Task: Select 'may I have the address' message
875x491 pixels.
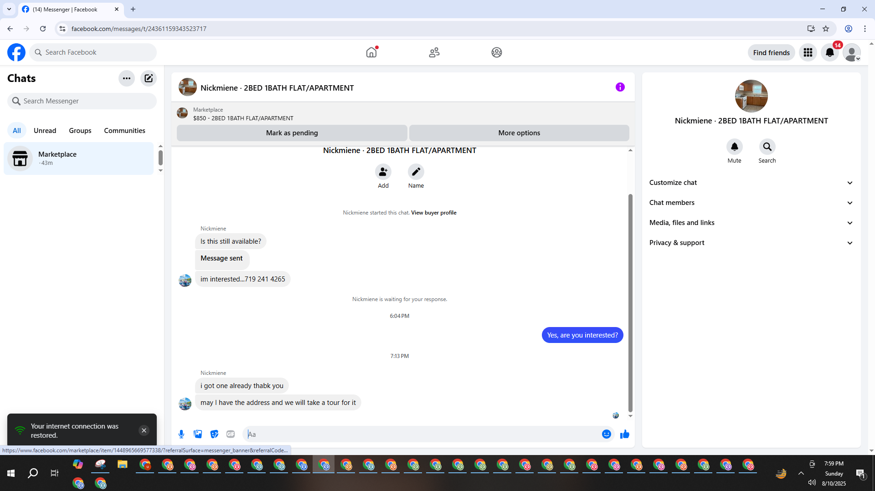Action: click(x=278, y=403)
